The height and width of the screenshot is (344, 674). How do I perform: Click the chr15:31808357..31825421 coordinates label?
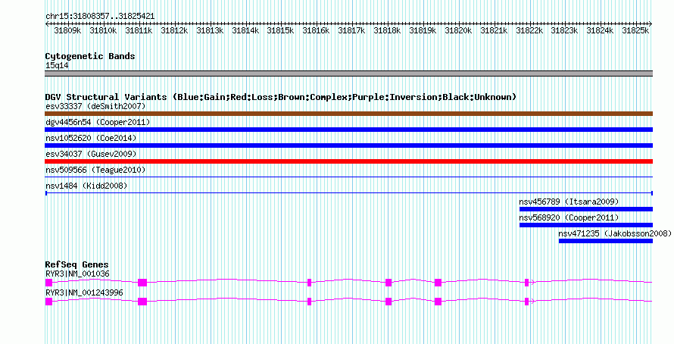(x=100, y=17)
